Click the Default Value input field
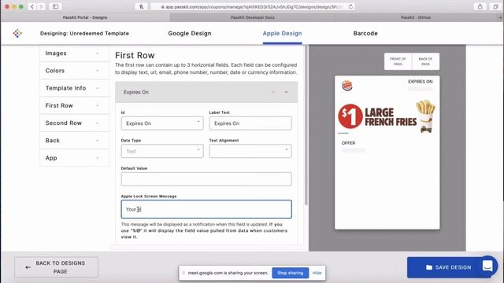 click(x=206, y=179)
